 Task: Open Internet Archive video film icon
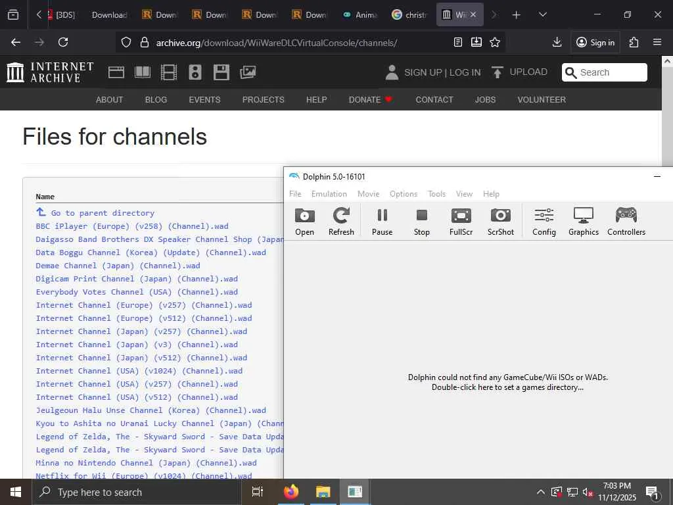click(169, 72)
